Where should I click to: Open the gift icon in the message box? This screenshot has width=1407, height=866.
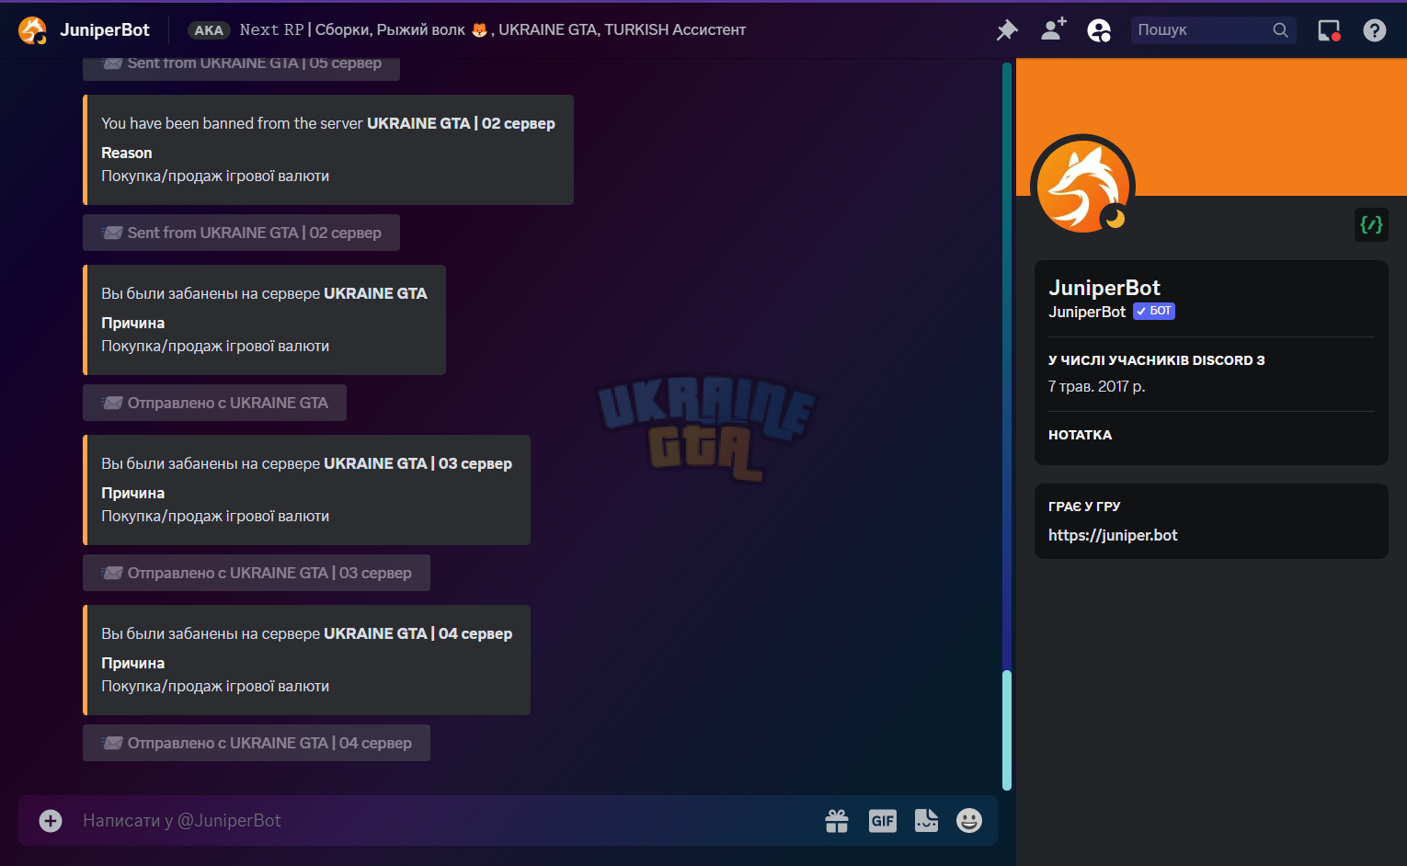837,821
